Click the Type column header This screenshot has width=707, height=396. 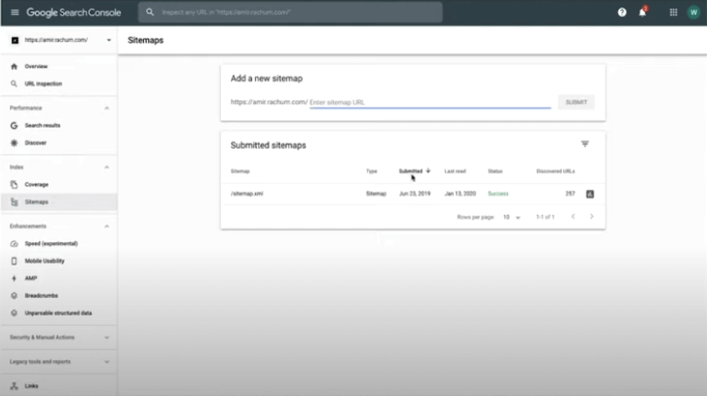tap(372, 171)
